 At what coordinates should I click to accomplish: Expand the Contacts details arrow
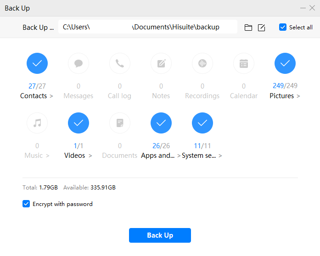pyautogui.click(x=51, y=96)
